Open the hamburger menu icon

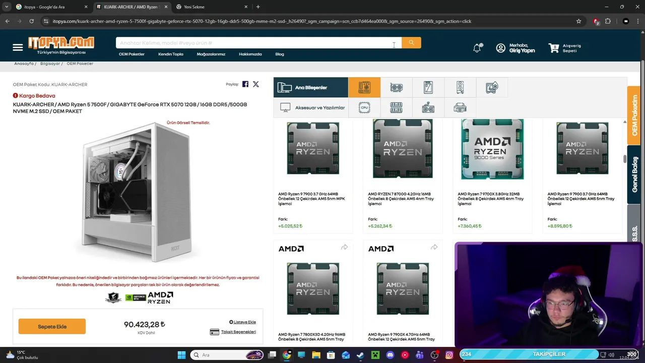pos(18,47)
